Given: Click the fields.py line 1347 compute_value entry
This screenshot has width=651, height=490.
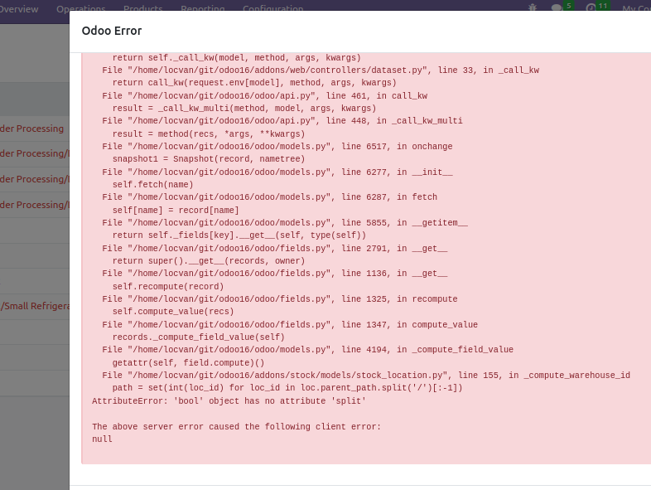Looking at the screenshot, I should click(290, 324).
